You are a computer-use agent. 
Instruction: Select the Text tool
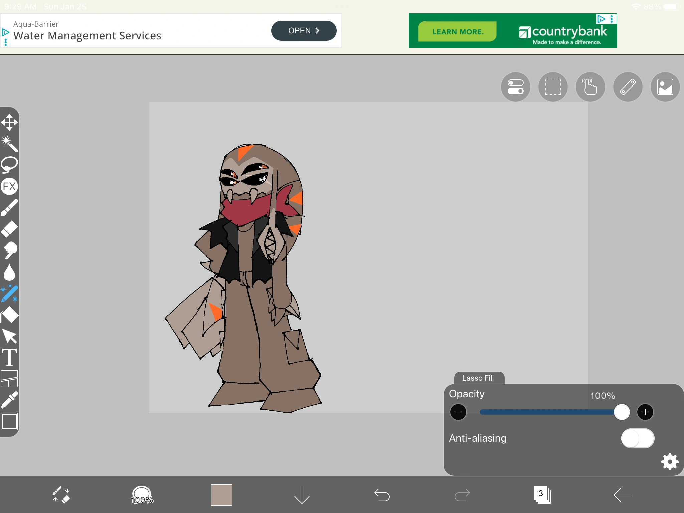(x=9, y=357)
